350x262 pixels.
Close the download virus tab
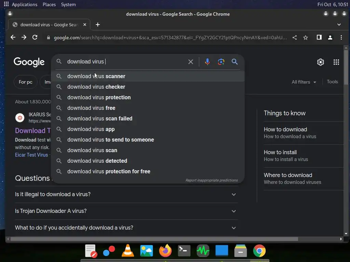tap(85, 25)
